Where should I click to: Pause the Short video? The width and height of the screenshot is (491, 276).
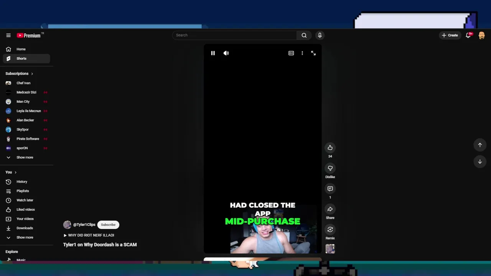pyautogui.click(x=213, y=53)
